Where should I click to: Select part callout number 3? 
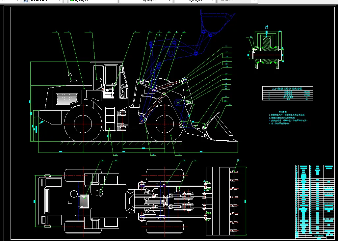[x=90, y=32]
